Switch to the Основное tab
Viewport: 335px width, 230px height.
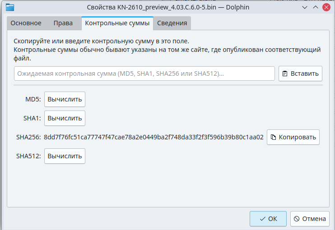(26, 23)
